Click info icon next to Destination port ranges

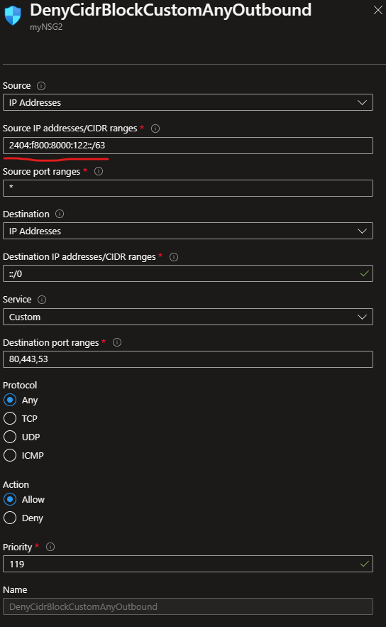[117, 342]
